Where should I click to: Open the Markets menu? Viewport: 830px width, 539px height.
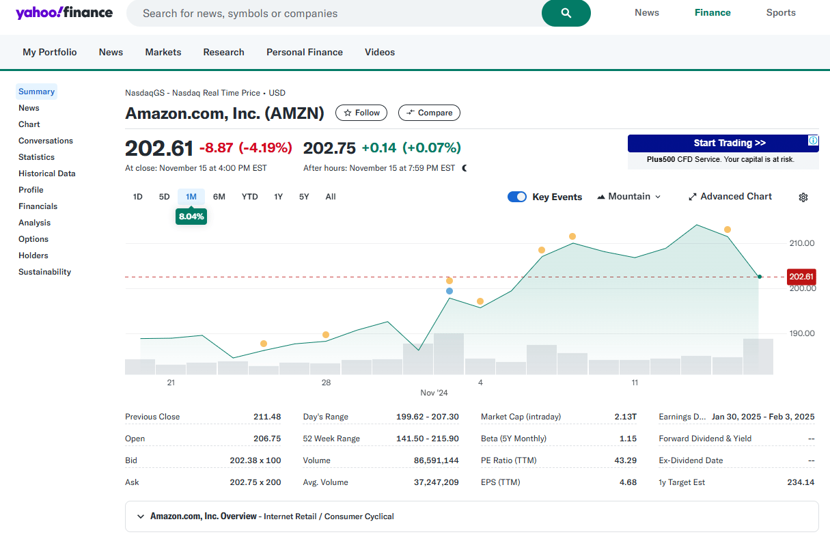(x=163, y=52)
